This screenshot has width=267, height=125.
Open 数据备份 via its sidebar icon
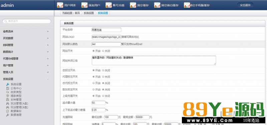tap(7, 111)
